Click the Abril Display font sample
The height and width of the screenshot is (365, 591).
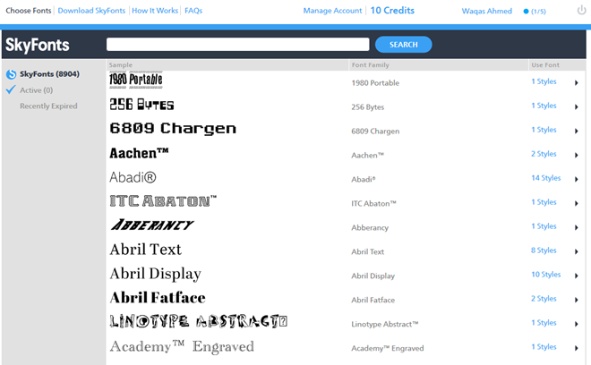(155, 275)
